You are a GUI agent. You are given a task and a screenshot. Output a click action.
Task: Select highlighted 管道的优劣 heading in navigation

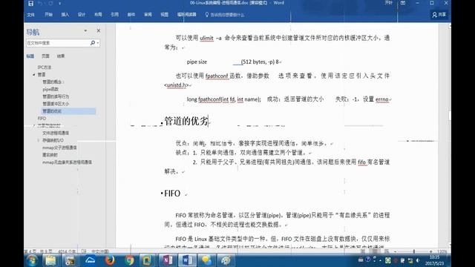pyautogui.click(x=69, y=111)
